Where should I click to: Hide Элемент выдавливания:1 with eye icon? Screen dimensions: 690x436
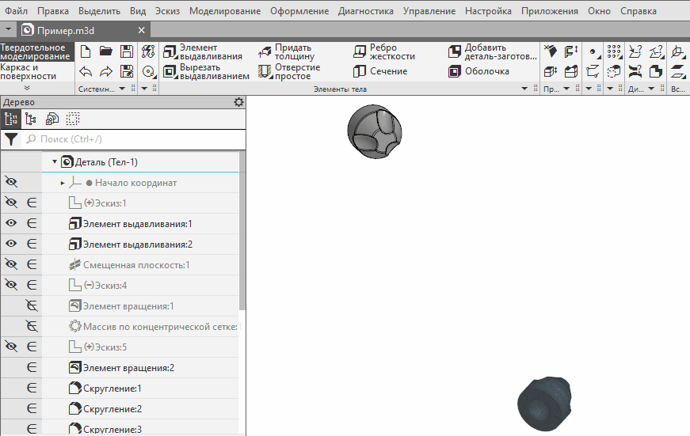(x=11, y=224)
